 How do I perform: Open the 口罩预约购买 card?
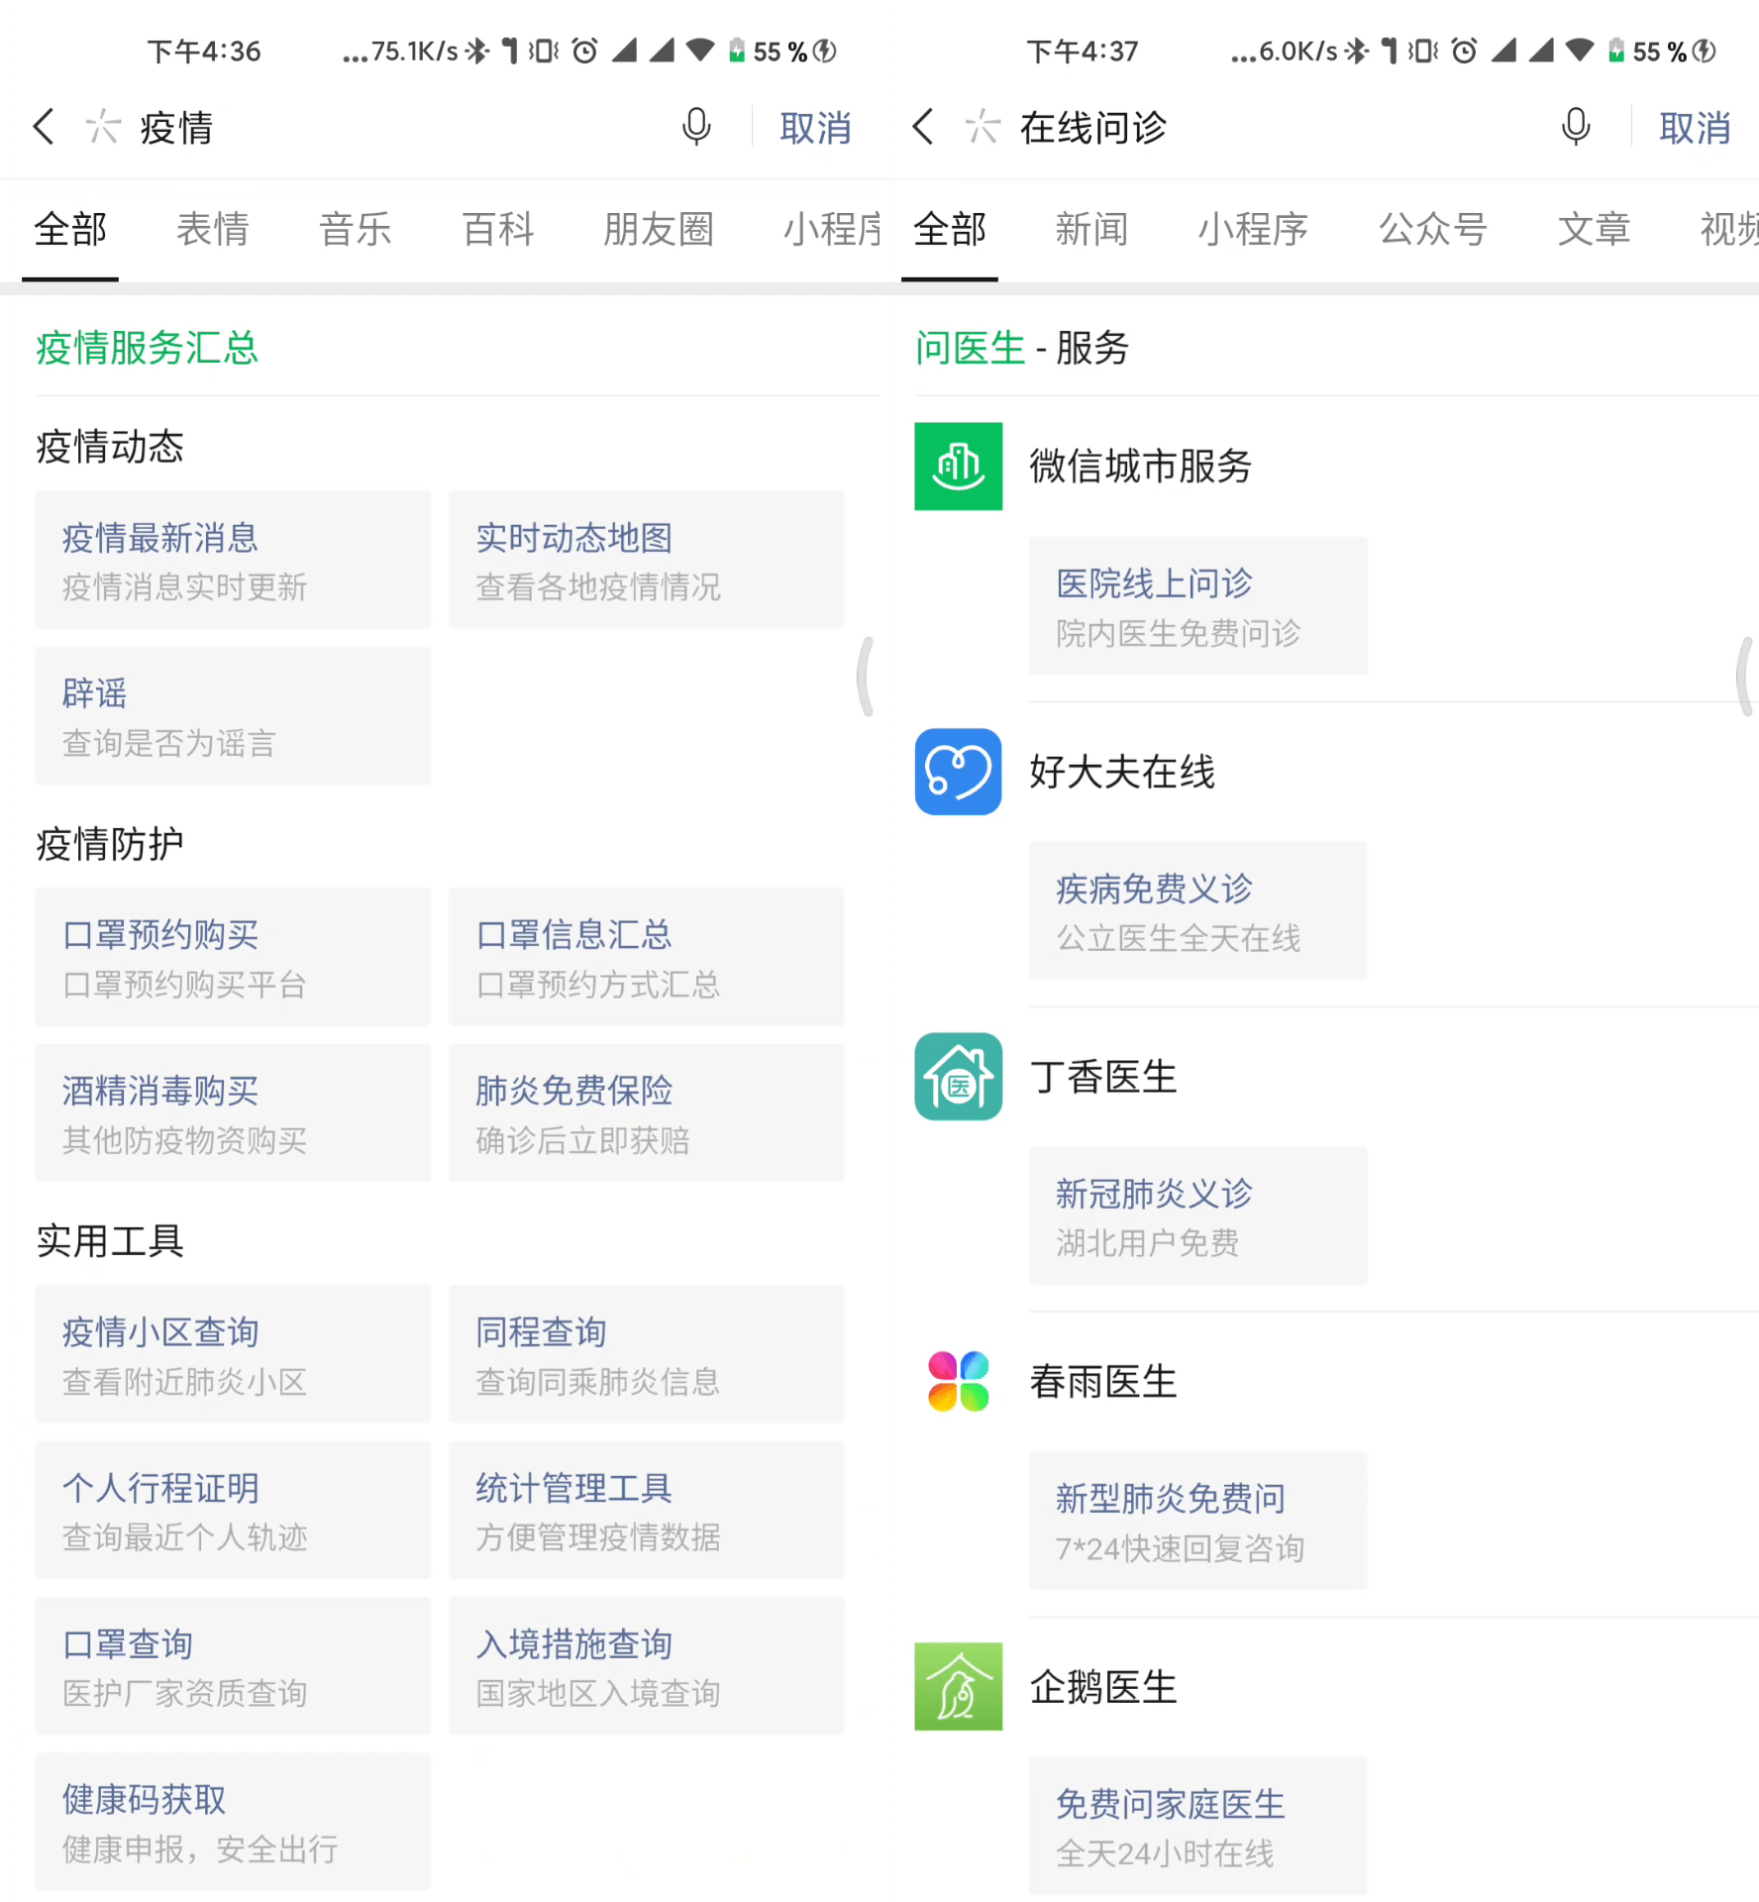(233, 957)
